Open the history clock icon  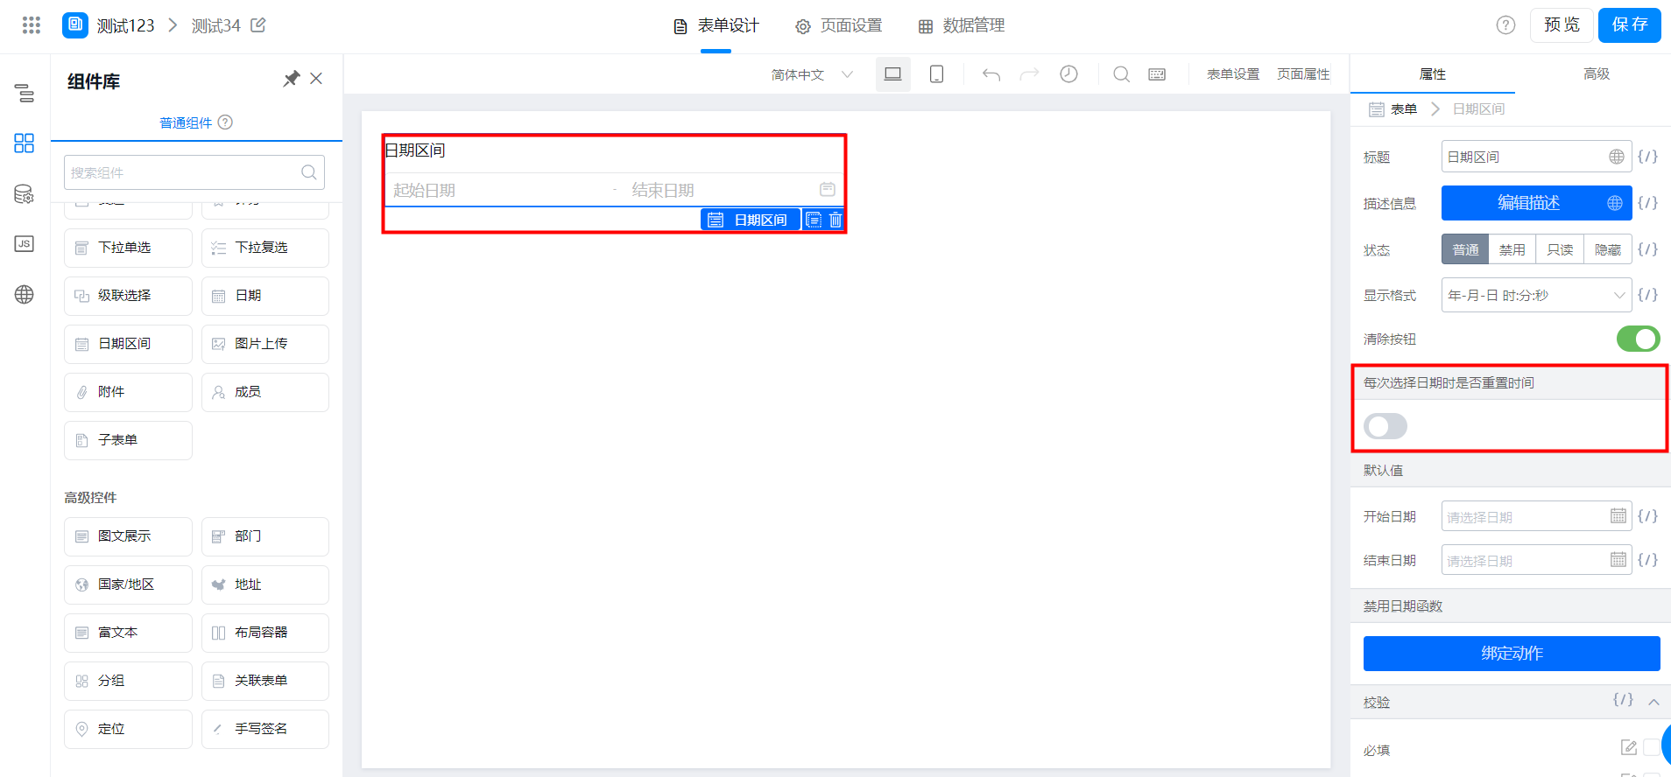point(1068,74)
